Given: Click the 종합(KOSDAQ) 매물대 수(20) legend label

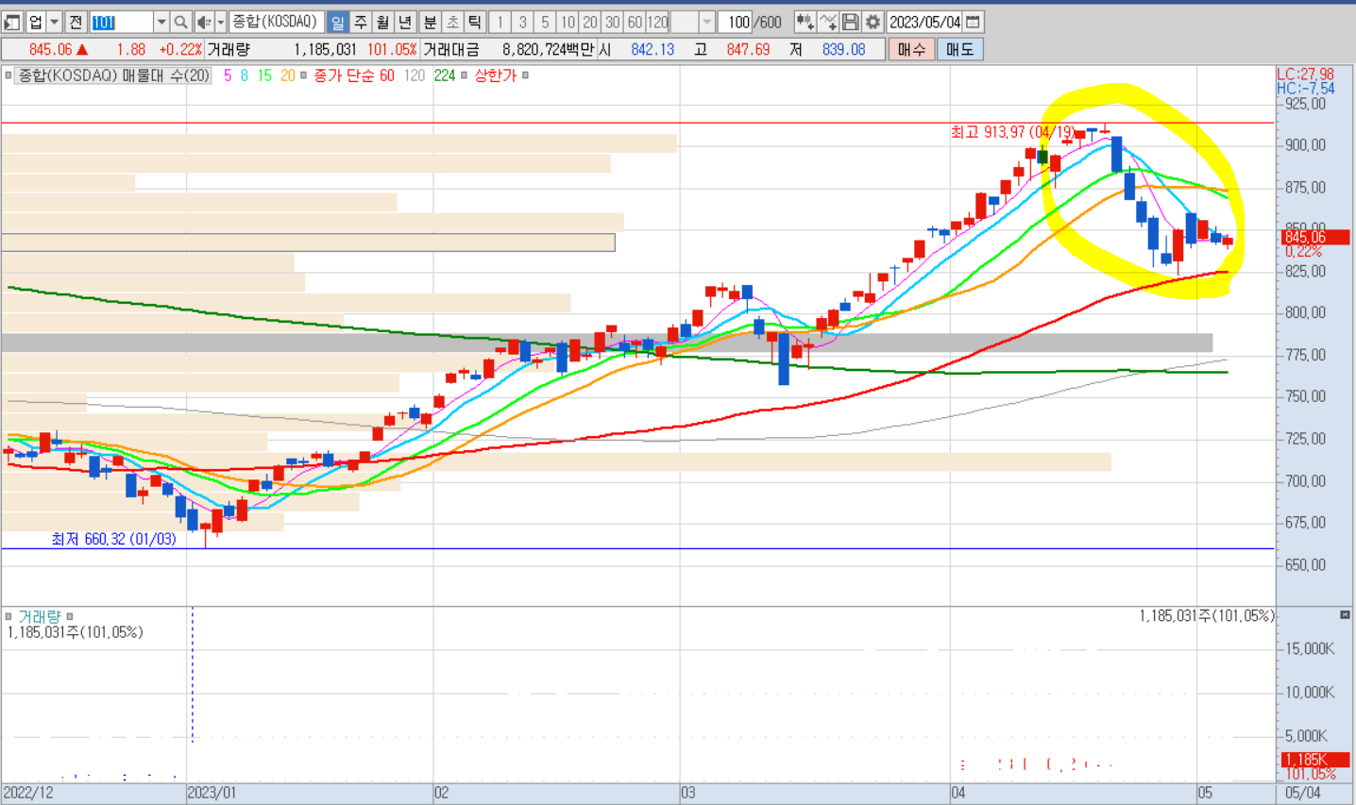Looking at the screenshot, I should [x=113, y=75].
